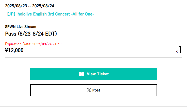Screen dimensions: 187x107
Task: Click the start date 2025/08/23
Action: pyautogui.click(x=15, y=6)
